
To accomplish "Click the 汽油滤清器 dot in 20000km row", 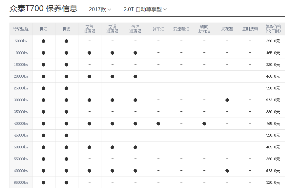I will pos(135,76).
